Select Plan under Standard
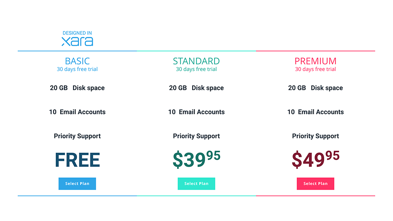393x221 pixels. click(x=196, y=184)
